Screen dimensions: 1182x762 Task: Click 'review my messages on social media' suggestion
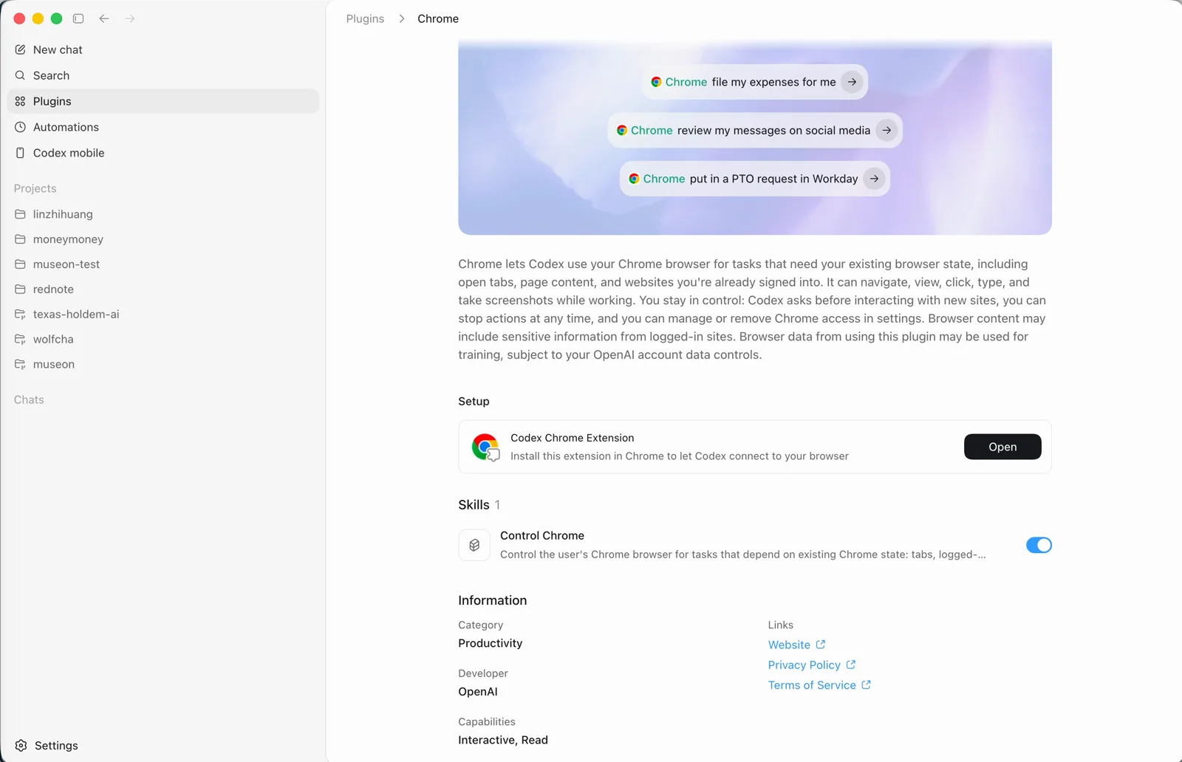pos(755,130)
